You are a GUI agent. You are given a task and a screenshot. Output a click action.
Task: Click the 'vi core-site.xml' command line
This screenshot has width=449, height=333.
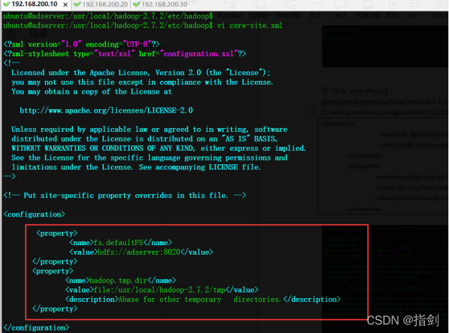143,25
